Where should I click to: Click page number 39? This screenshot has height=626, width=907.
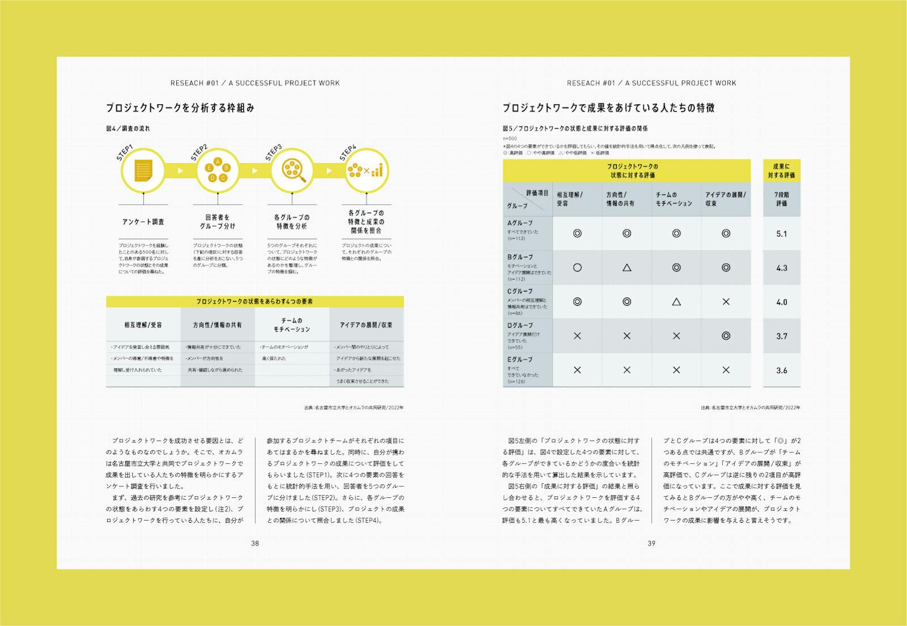coord(651,543)
